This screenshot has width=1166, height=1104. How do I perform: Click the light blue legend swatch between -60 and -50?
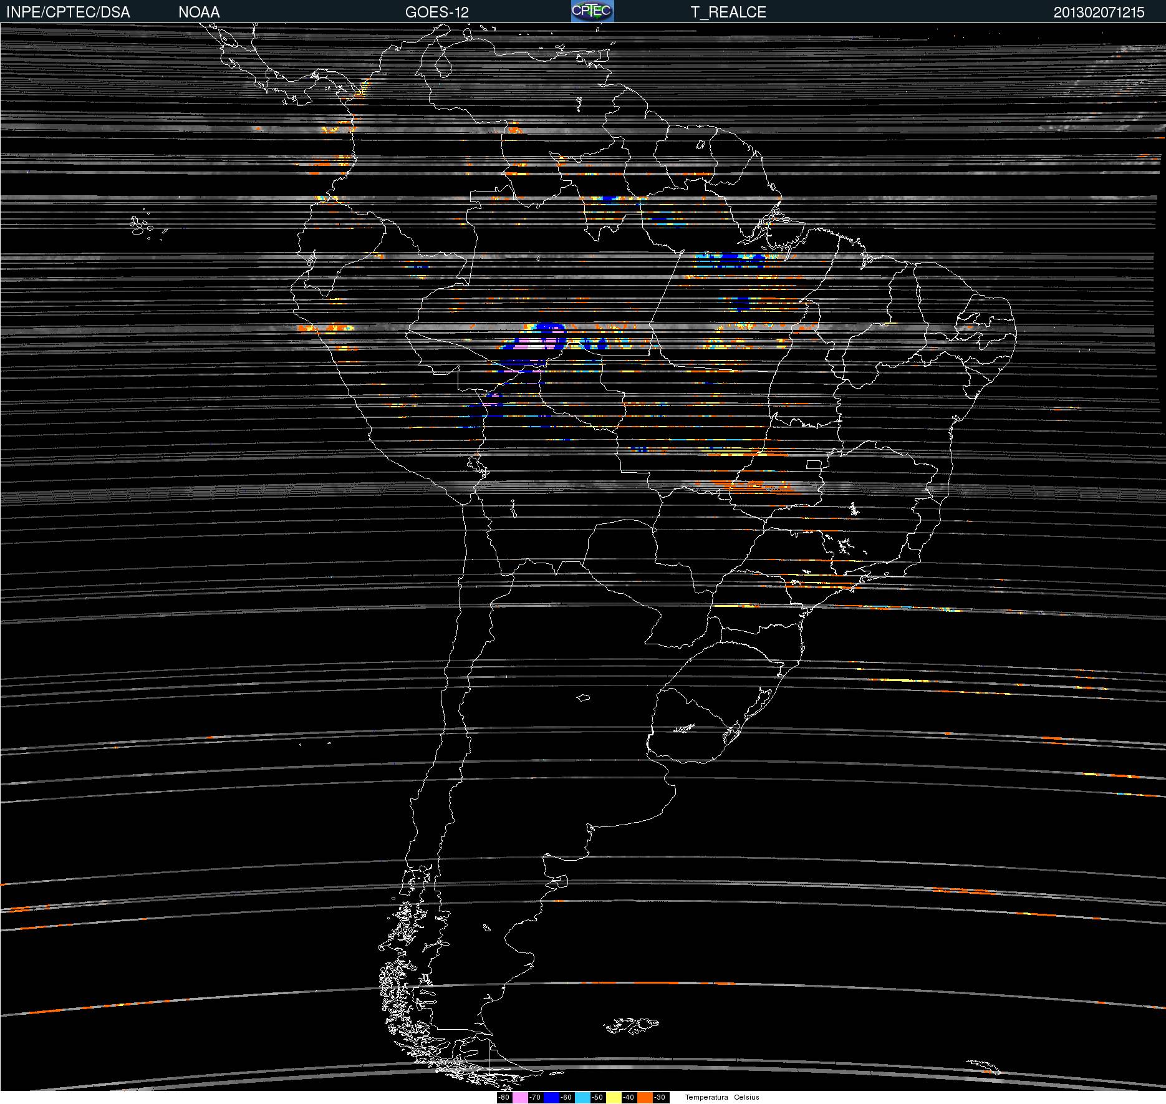click(582, 1097)
